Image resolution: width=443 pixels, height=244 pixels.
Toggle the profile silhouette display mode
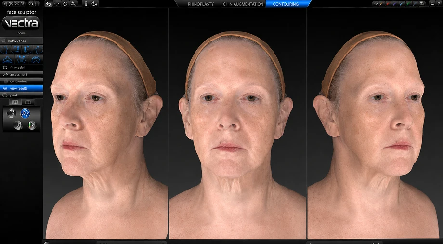click(x=18, y=125)
